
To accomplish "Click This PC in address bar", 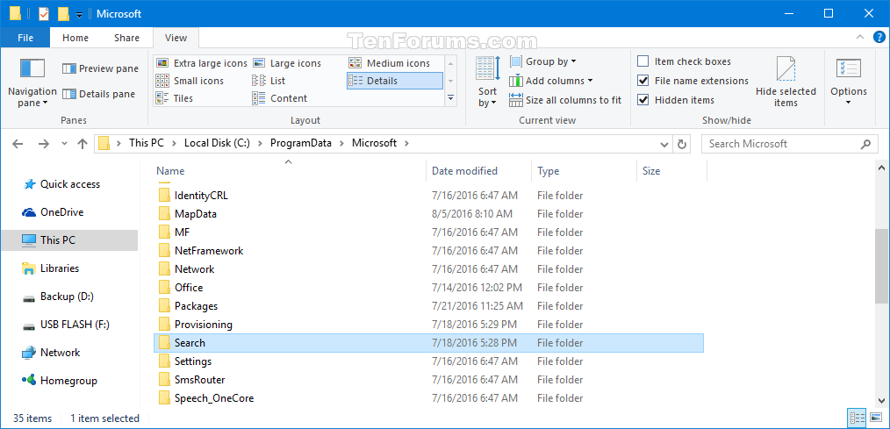I will (x=147, y=143).
